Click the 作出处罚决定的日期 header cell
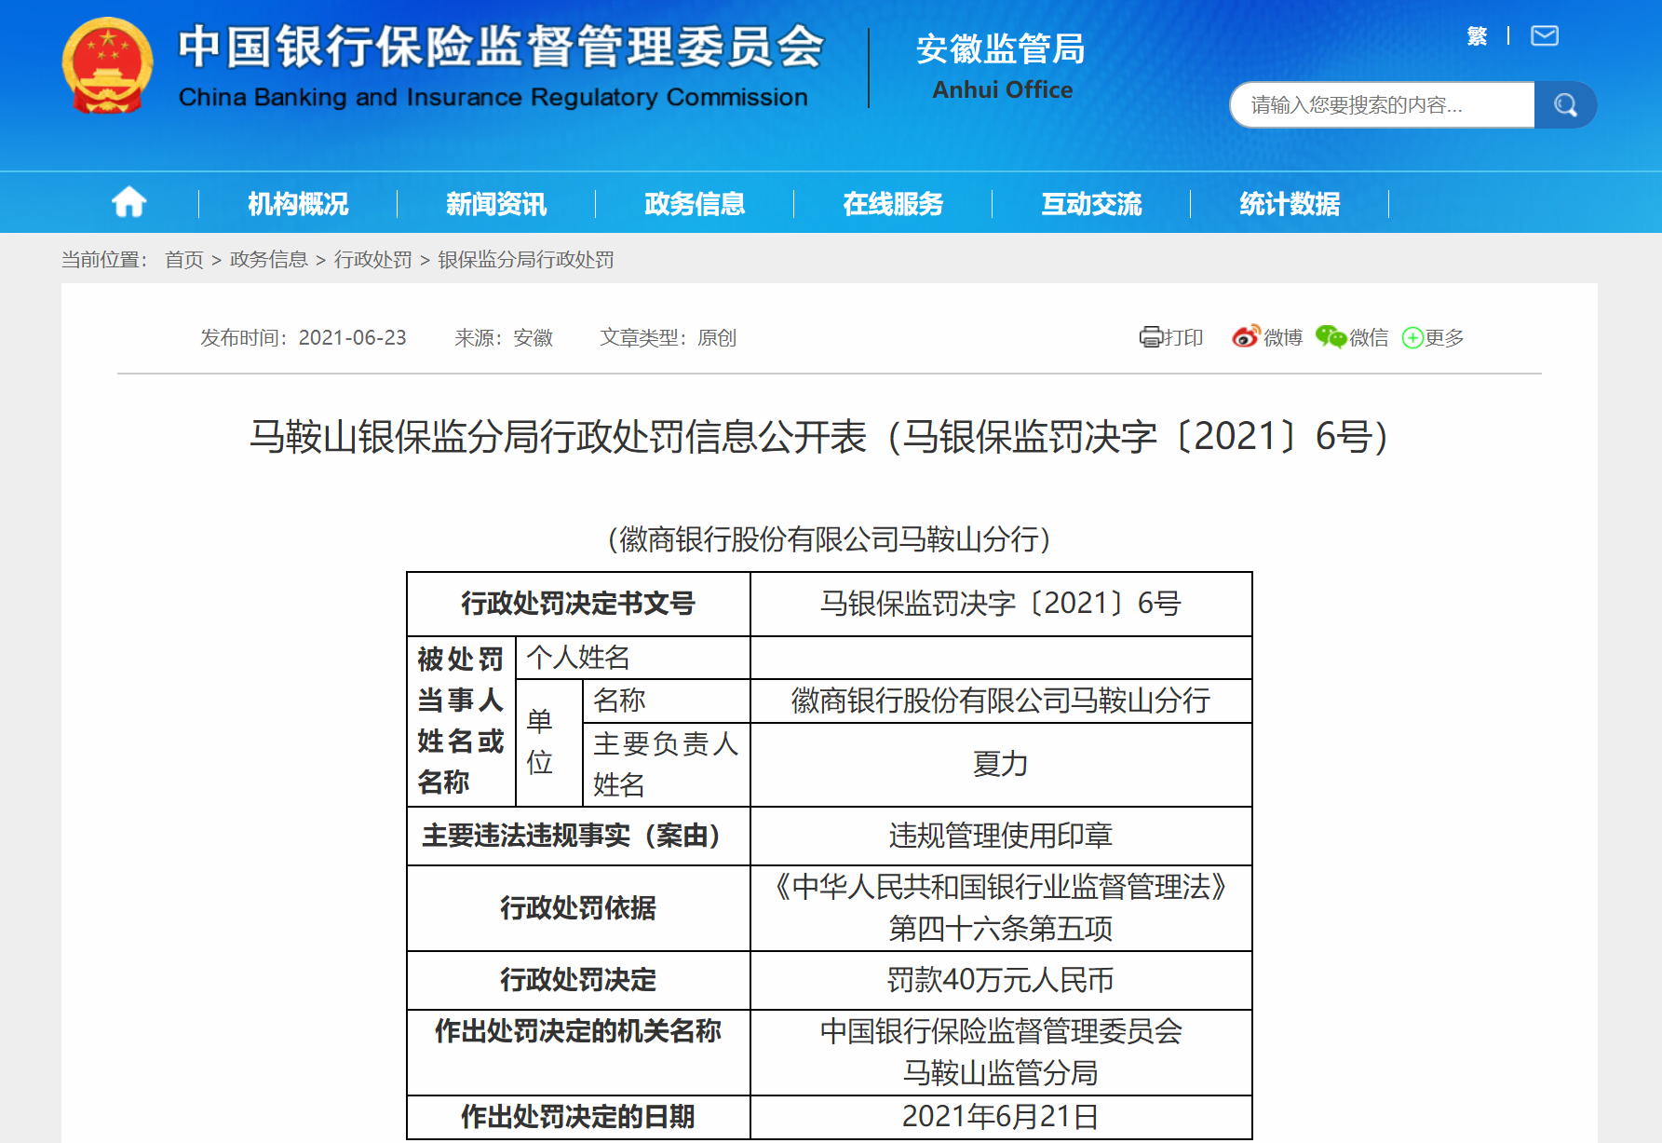Image resolution: width=1662 pixels, height=1143 pixels. (x=578, y=1116)
